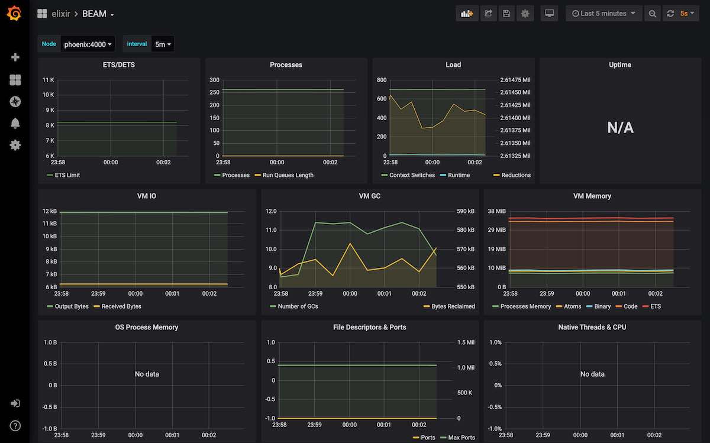Click the Share dashboard icon
710x443 pixels.
click(x=488, y=14)
